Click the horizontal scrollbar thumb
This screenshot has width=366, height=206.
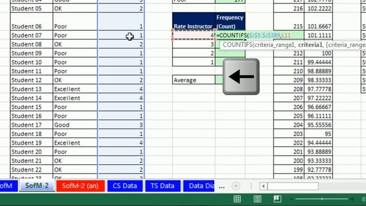tap(293, 186)
